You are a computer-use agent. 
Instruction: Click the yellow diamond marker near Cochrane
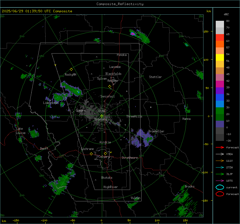pos(91,154)
